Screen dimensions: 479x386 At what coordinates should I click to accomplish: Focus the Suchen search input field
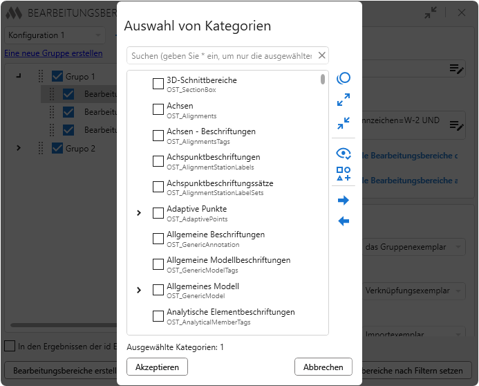[221, 55]
